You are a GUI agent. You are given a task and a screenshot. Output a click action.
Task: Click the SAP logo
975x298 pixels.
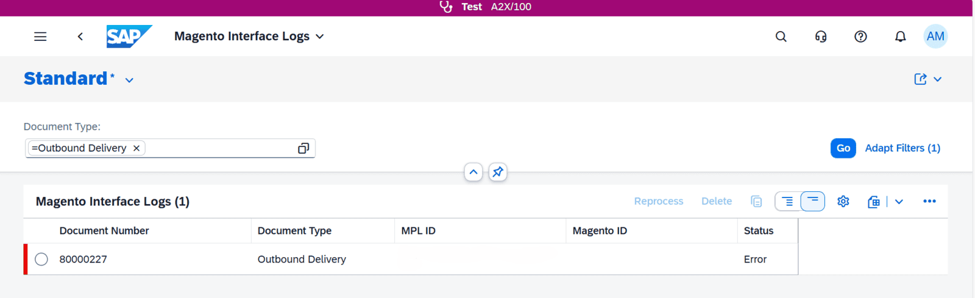point(129,37)
